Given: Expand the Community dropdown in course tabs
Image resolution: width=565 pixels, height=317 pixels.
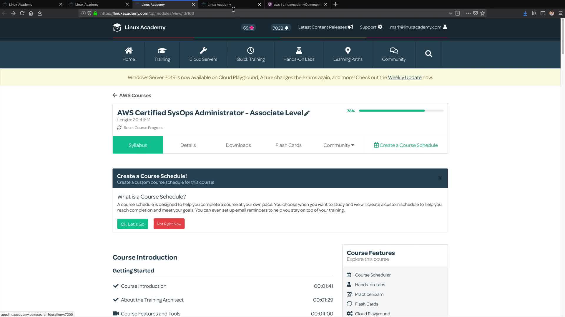Looking at the screenshot, I should 339,145.
